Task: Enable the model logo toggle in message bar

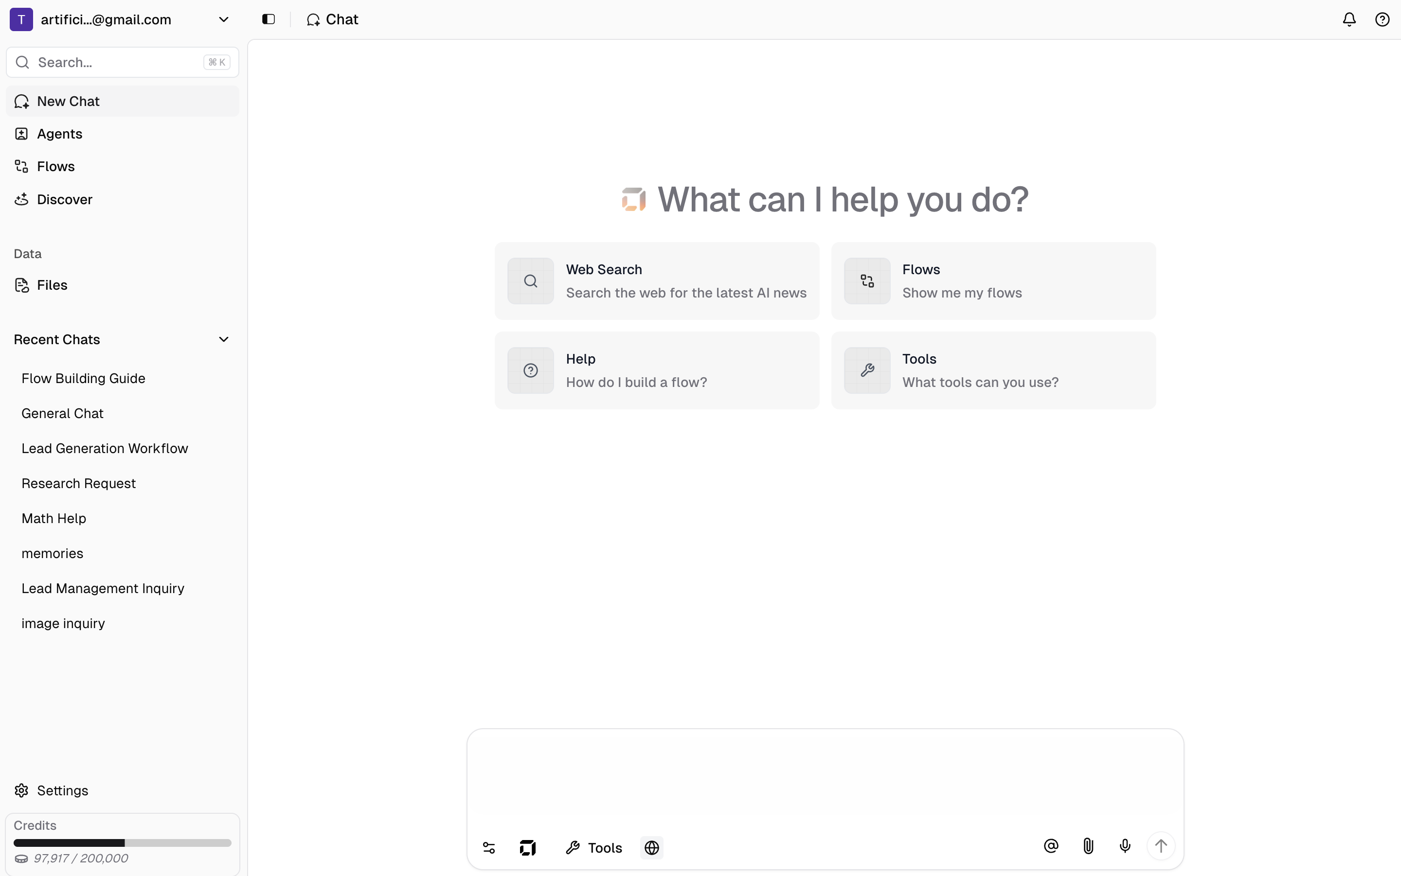Action: click(x=527, y=848)
